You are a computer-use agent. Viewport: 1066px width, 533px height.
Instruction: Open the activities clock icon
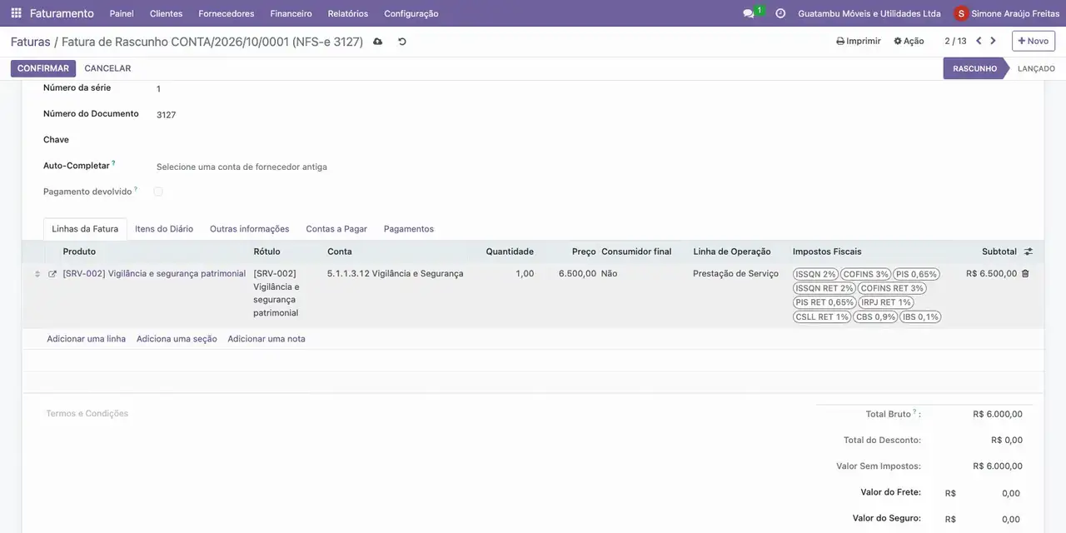click(x=780, y=13)
